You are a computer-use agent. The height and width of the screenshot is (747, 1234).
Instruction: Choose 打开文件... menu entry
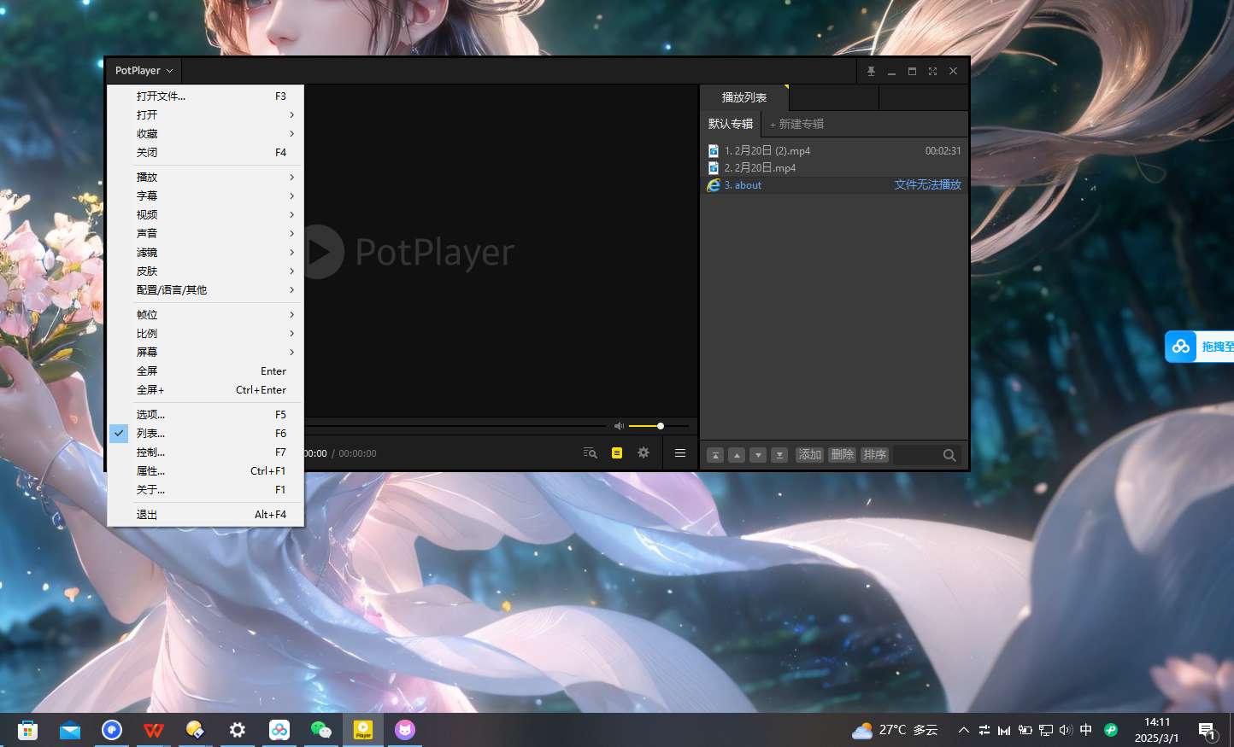205,96
